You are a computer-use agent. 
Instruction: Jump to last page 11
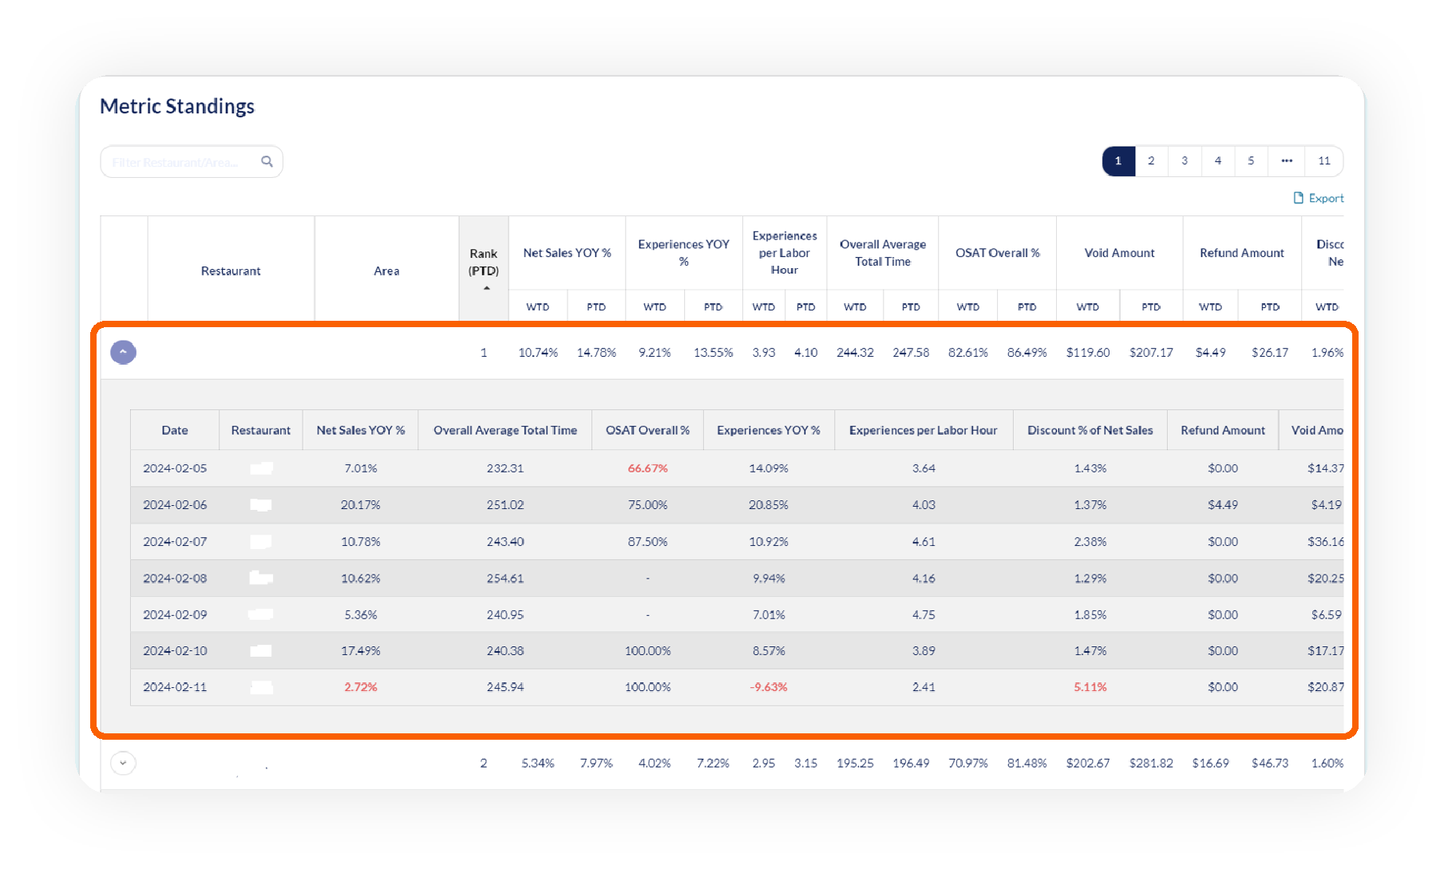tap(1324, 161)
